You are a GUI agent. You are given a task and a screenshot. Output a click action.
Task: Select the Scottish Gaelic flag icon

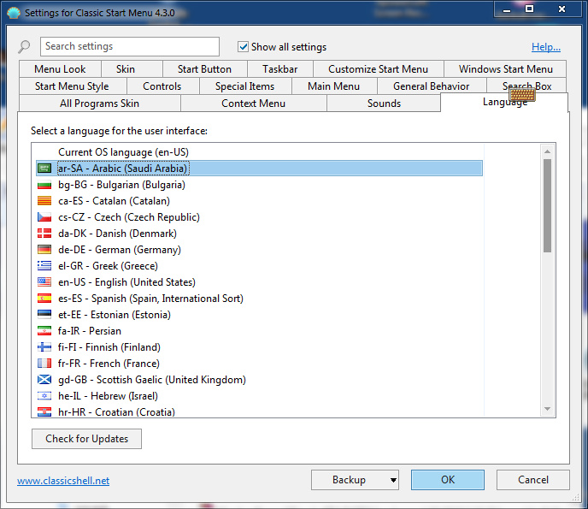coord(44,380)
